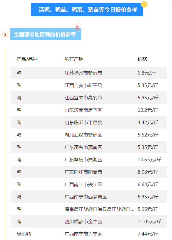Click the 江西宜春市高安市 location cell
Image resolution: width=172 pixels, height=240 pixels.
click(83, 98)
